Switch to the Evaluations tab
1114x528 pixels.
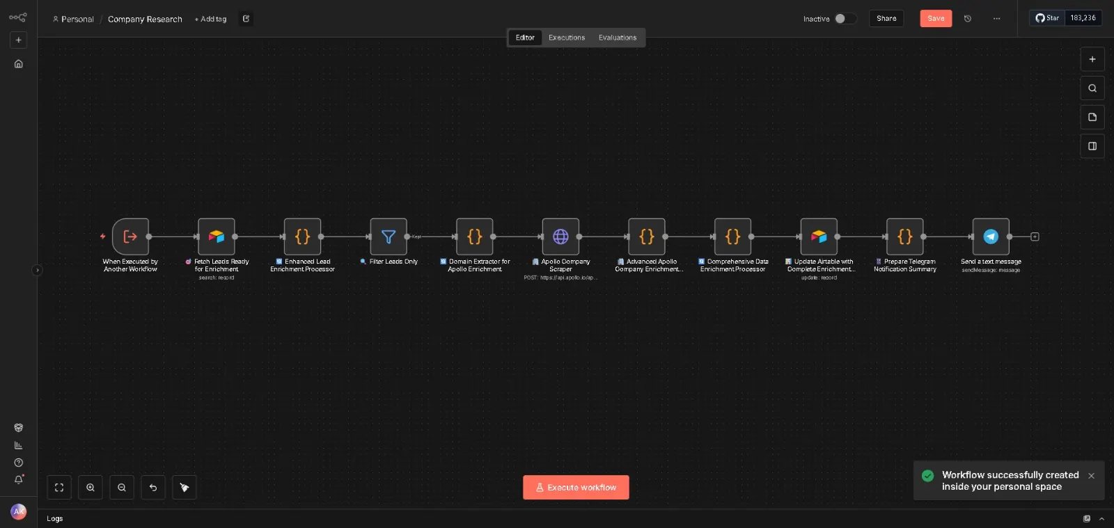[618, 38]
